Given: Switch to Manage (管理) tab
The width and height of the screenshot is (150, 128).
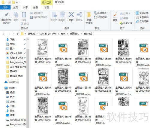Looking at the screenshot, I should pyautogui.click(x=47, y=8).
